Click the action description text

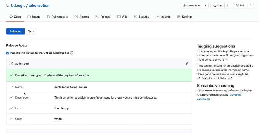click(106, 98)
